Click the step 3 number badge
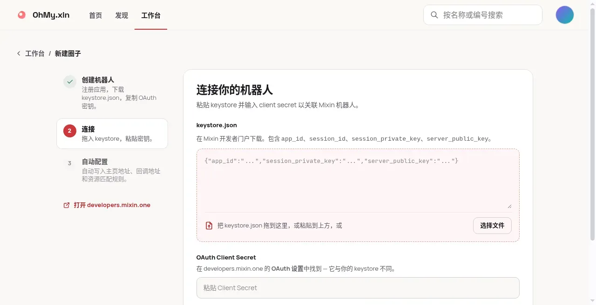 70,163
